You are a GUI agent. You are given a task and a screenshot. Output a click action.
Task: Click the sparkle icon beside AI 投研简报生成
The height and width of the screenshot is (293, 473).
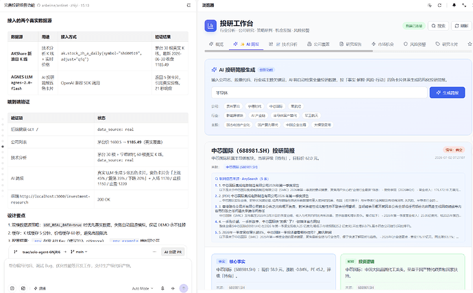pos(214,70)
